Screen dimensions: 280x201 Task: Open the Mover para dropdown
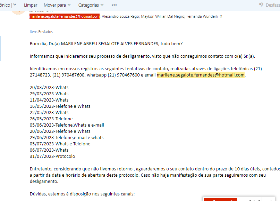(x=57, y=5)
